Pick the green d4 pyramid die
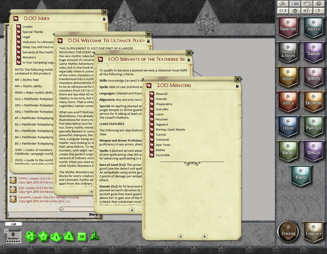 click(x=94, y=236)
